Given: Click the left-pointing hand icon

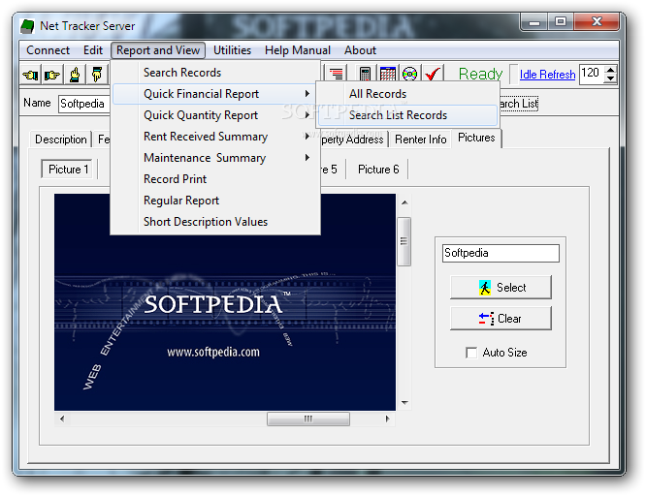Looking at the screenshot, I should [x=30, y=75].
